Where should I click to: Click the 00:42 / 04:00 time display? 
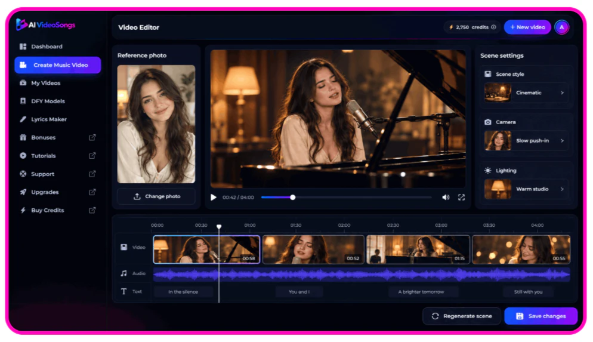click(x=238, y=198)
